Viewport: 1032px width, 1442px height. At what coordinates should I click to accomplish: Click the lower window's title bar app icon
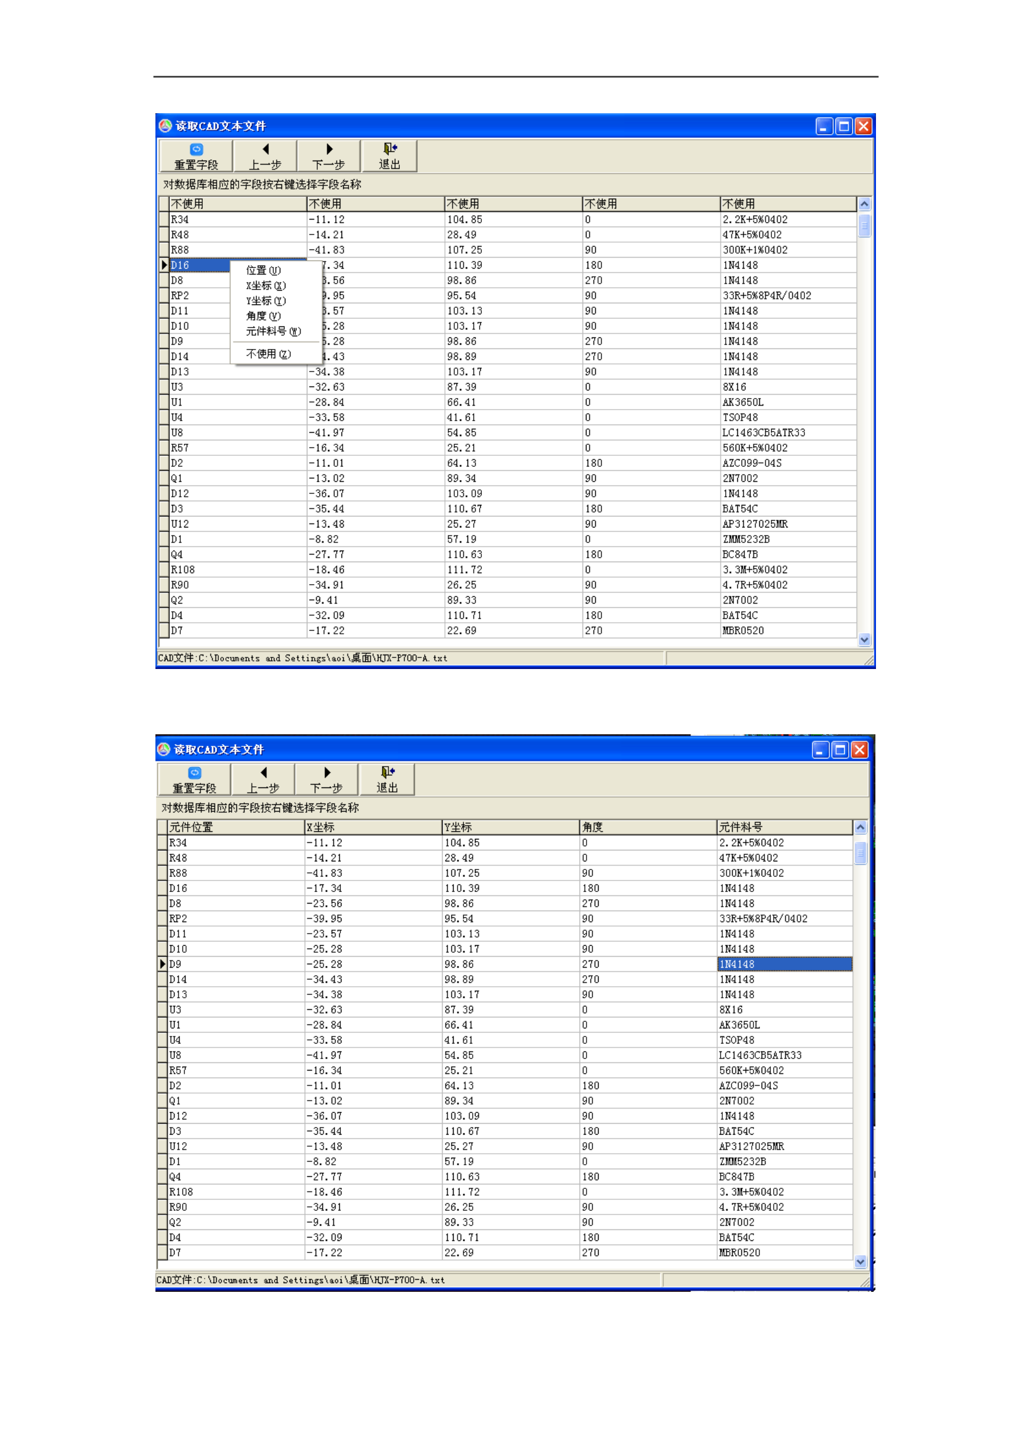click(164, 749)
